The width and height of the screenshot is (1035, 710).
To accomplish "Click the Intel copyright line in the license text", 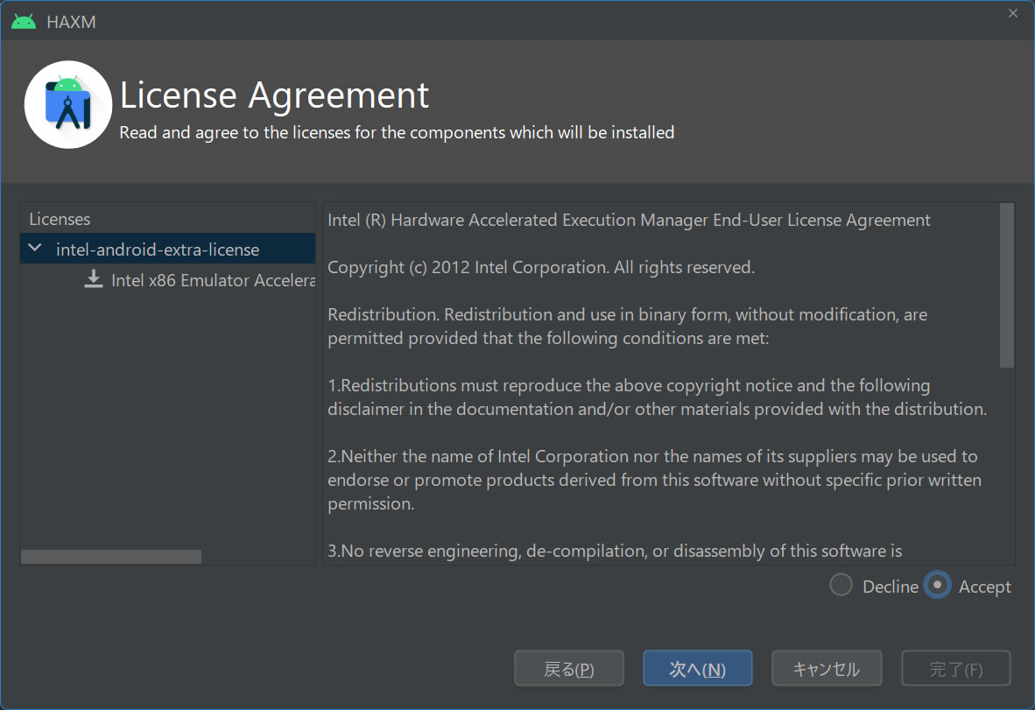I will tap(540, 267).
